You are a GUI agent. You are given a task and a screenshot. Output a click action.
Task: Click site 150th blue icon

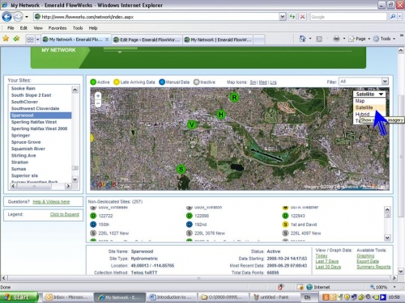pos(93,225)
